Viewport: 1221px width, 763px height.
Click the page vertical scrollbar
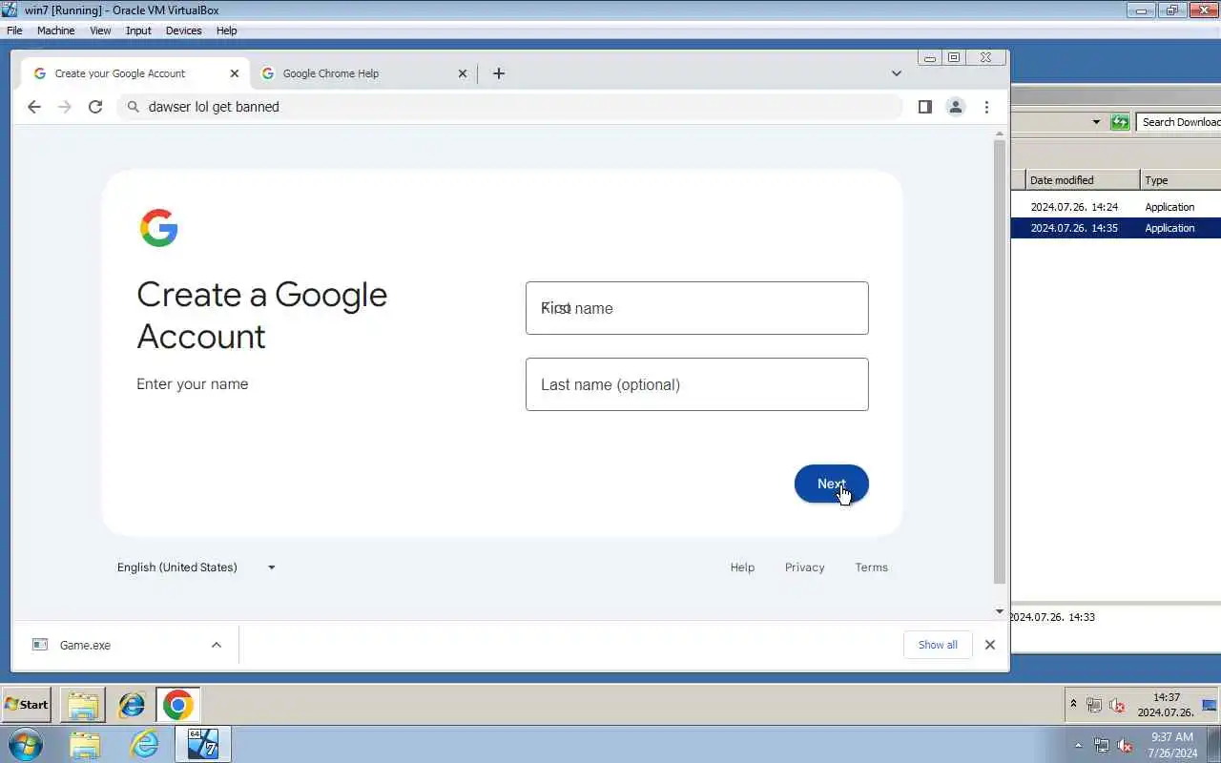[x=1000, y=361]
